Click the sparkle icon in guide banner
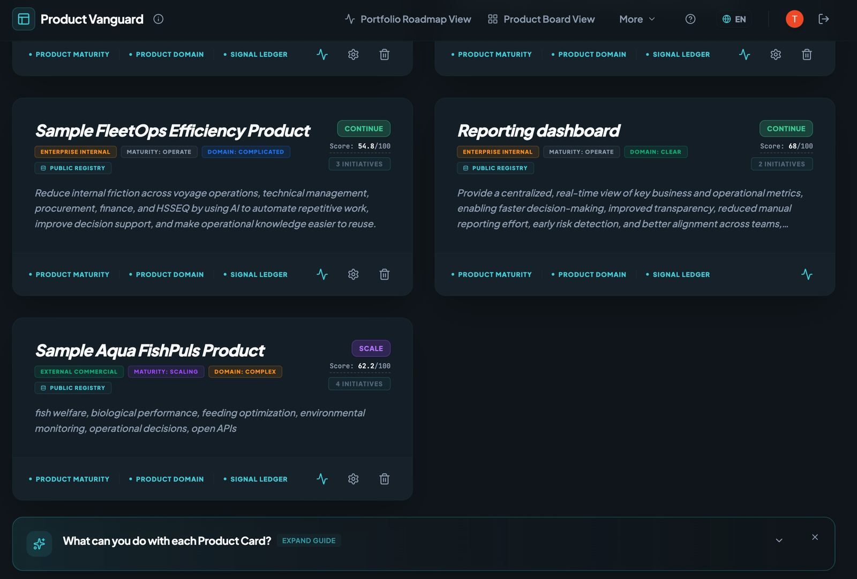Screen dimensions: 857x579 coord(39,544)
